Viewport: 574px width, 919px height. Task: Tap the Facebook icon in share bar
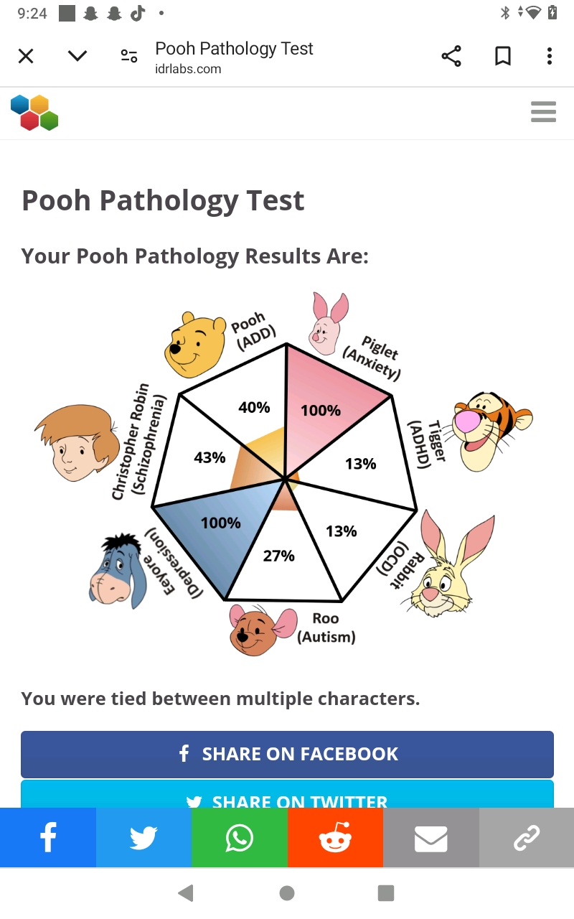(48, 838)
